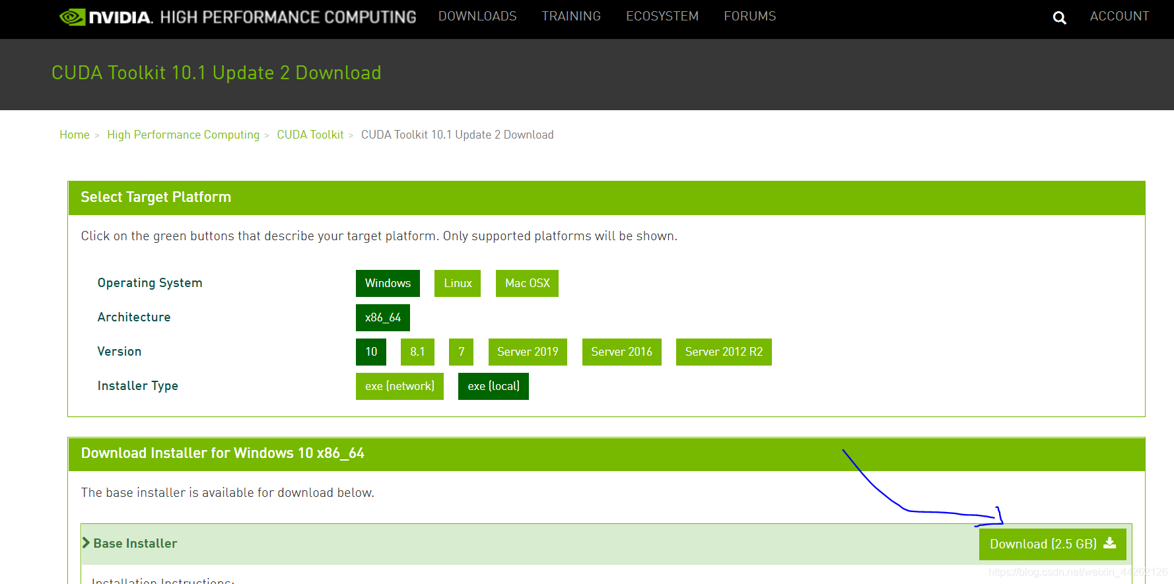Select Linux operating system
Image resolution: width=1174 pixels, height=584 pixels.
tap(458, 283)
